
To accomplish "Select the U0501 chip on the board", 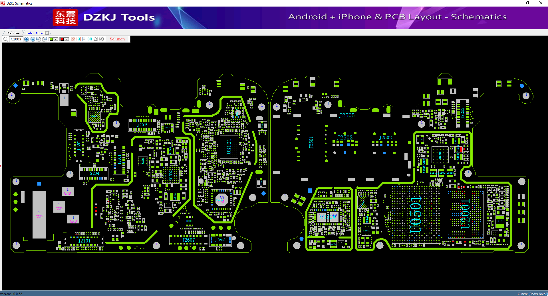I will pyautogui.click(x=416, y=215).
